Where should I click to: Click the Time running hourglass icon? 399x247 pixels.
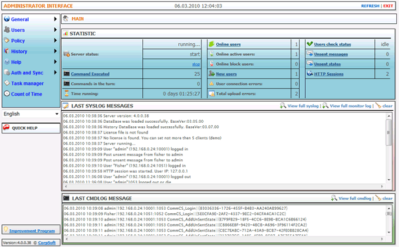66,93
